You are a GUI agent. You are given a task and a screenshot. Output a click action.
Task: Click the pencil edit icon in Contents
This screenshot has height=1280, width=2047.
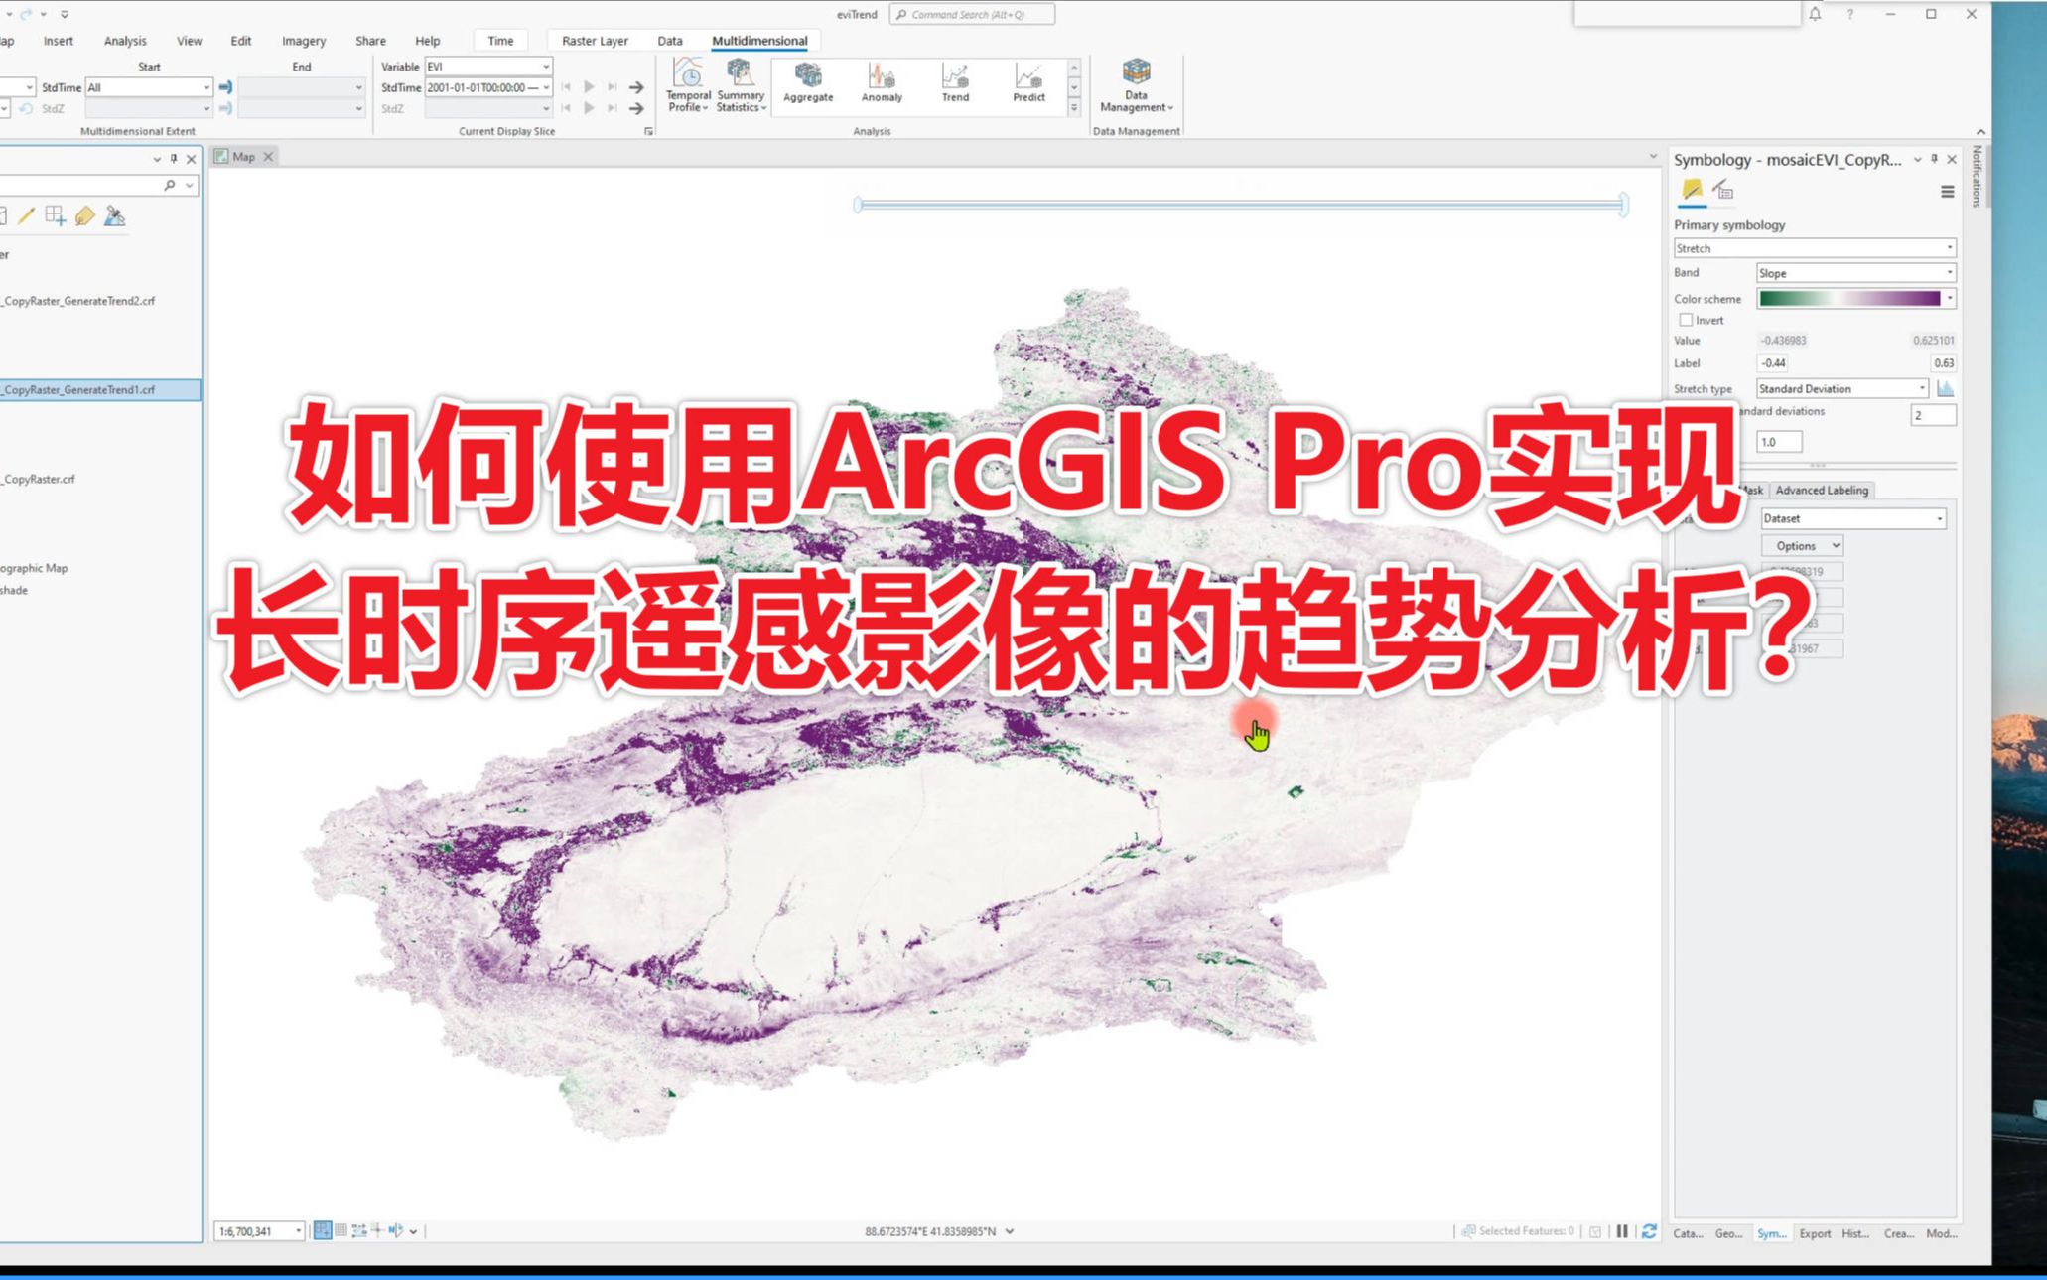(26, 215)
